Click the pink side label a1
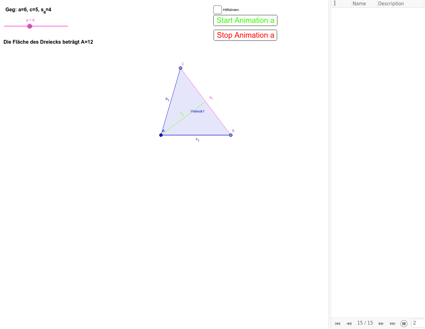Image resolution: width=425 pixels, height=329 pixels. point(211,98)
